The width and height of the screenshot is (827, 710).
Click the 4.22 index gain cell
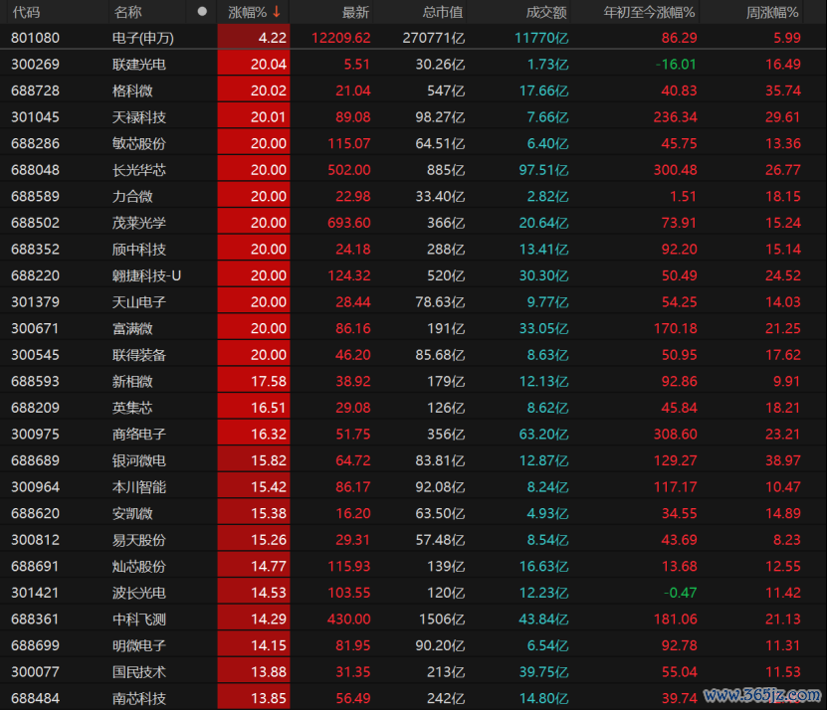click(x=254, y=38)
